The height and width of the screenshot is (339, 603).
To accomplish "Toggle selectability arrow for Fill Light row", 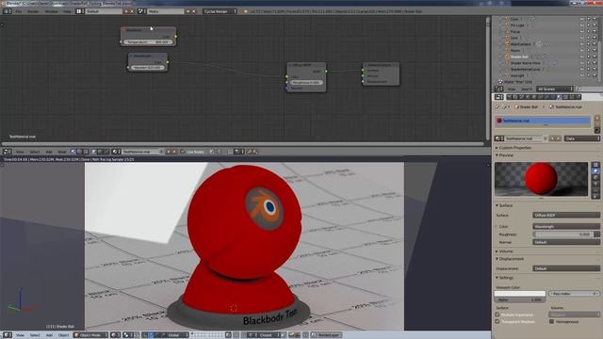I will click(x=588, y=25).
